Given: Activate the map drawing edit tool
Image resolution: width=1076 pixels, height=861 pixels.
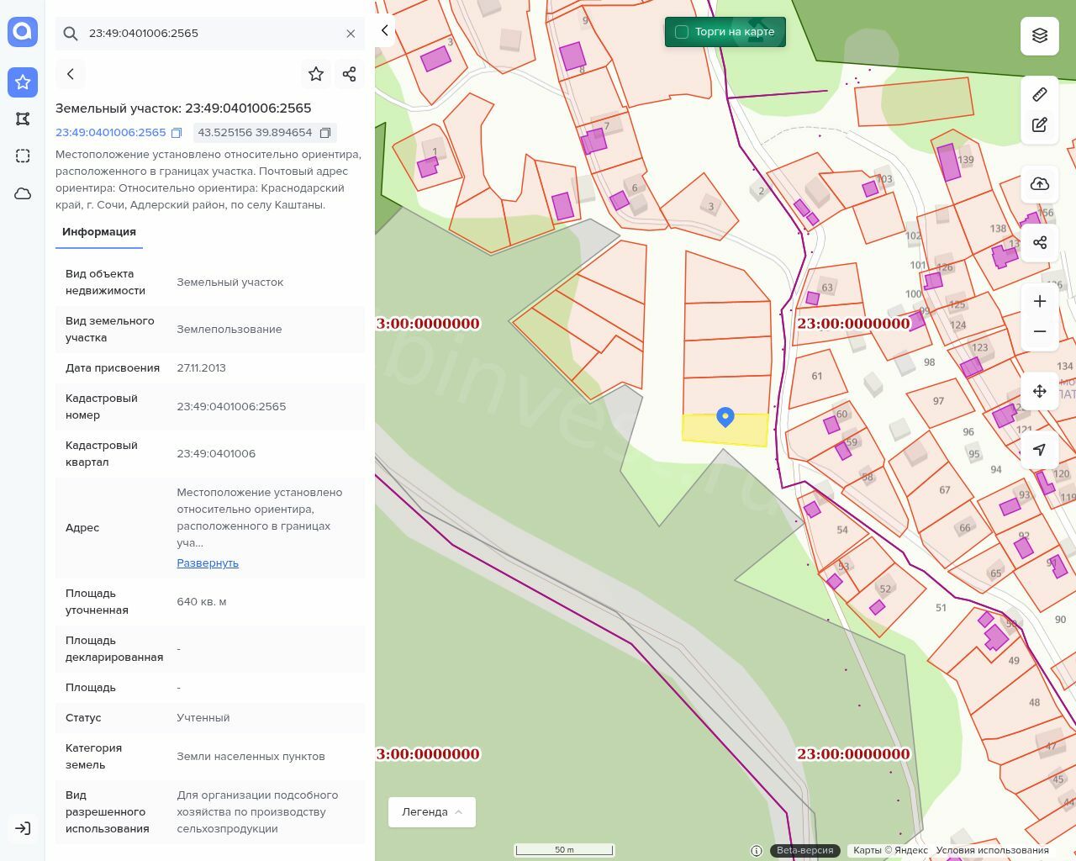Looking at the screenshot, I should coord(1040,125).
